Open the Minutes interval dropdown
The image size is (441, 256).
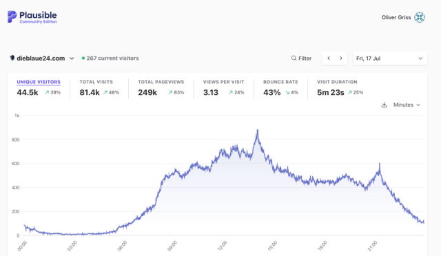pos(407,105)
